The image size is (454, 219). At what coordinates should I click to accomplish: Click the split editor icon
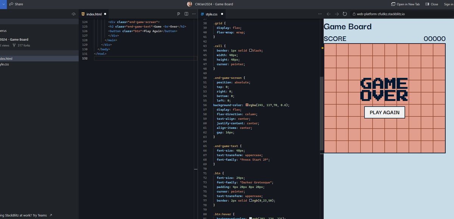[186, 14]
